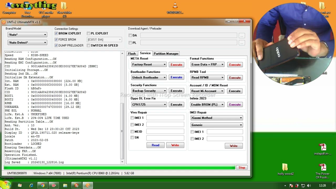The width and height of the screenshot is (336, 189).
Task: Open the Erase Data + FRP dropdown
Action: pos(207,65)
